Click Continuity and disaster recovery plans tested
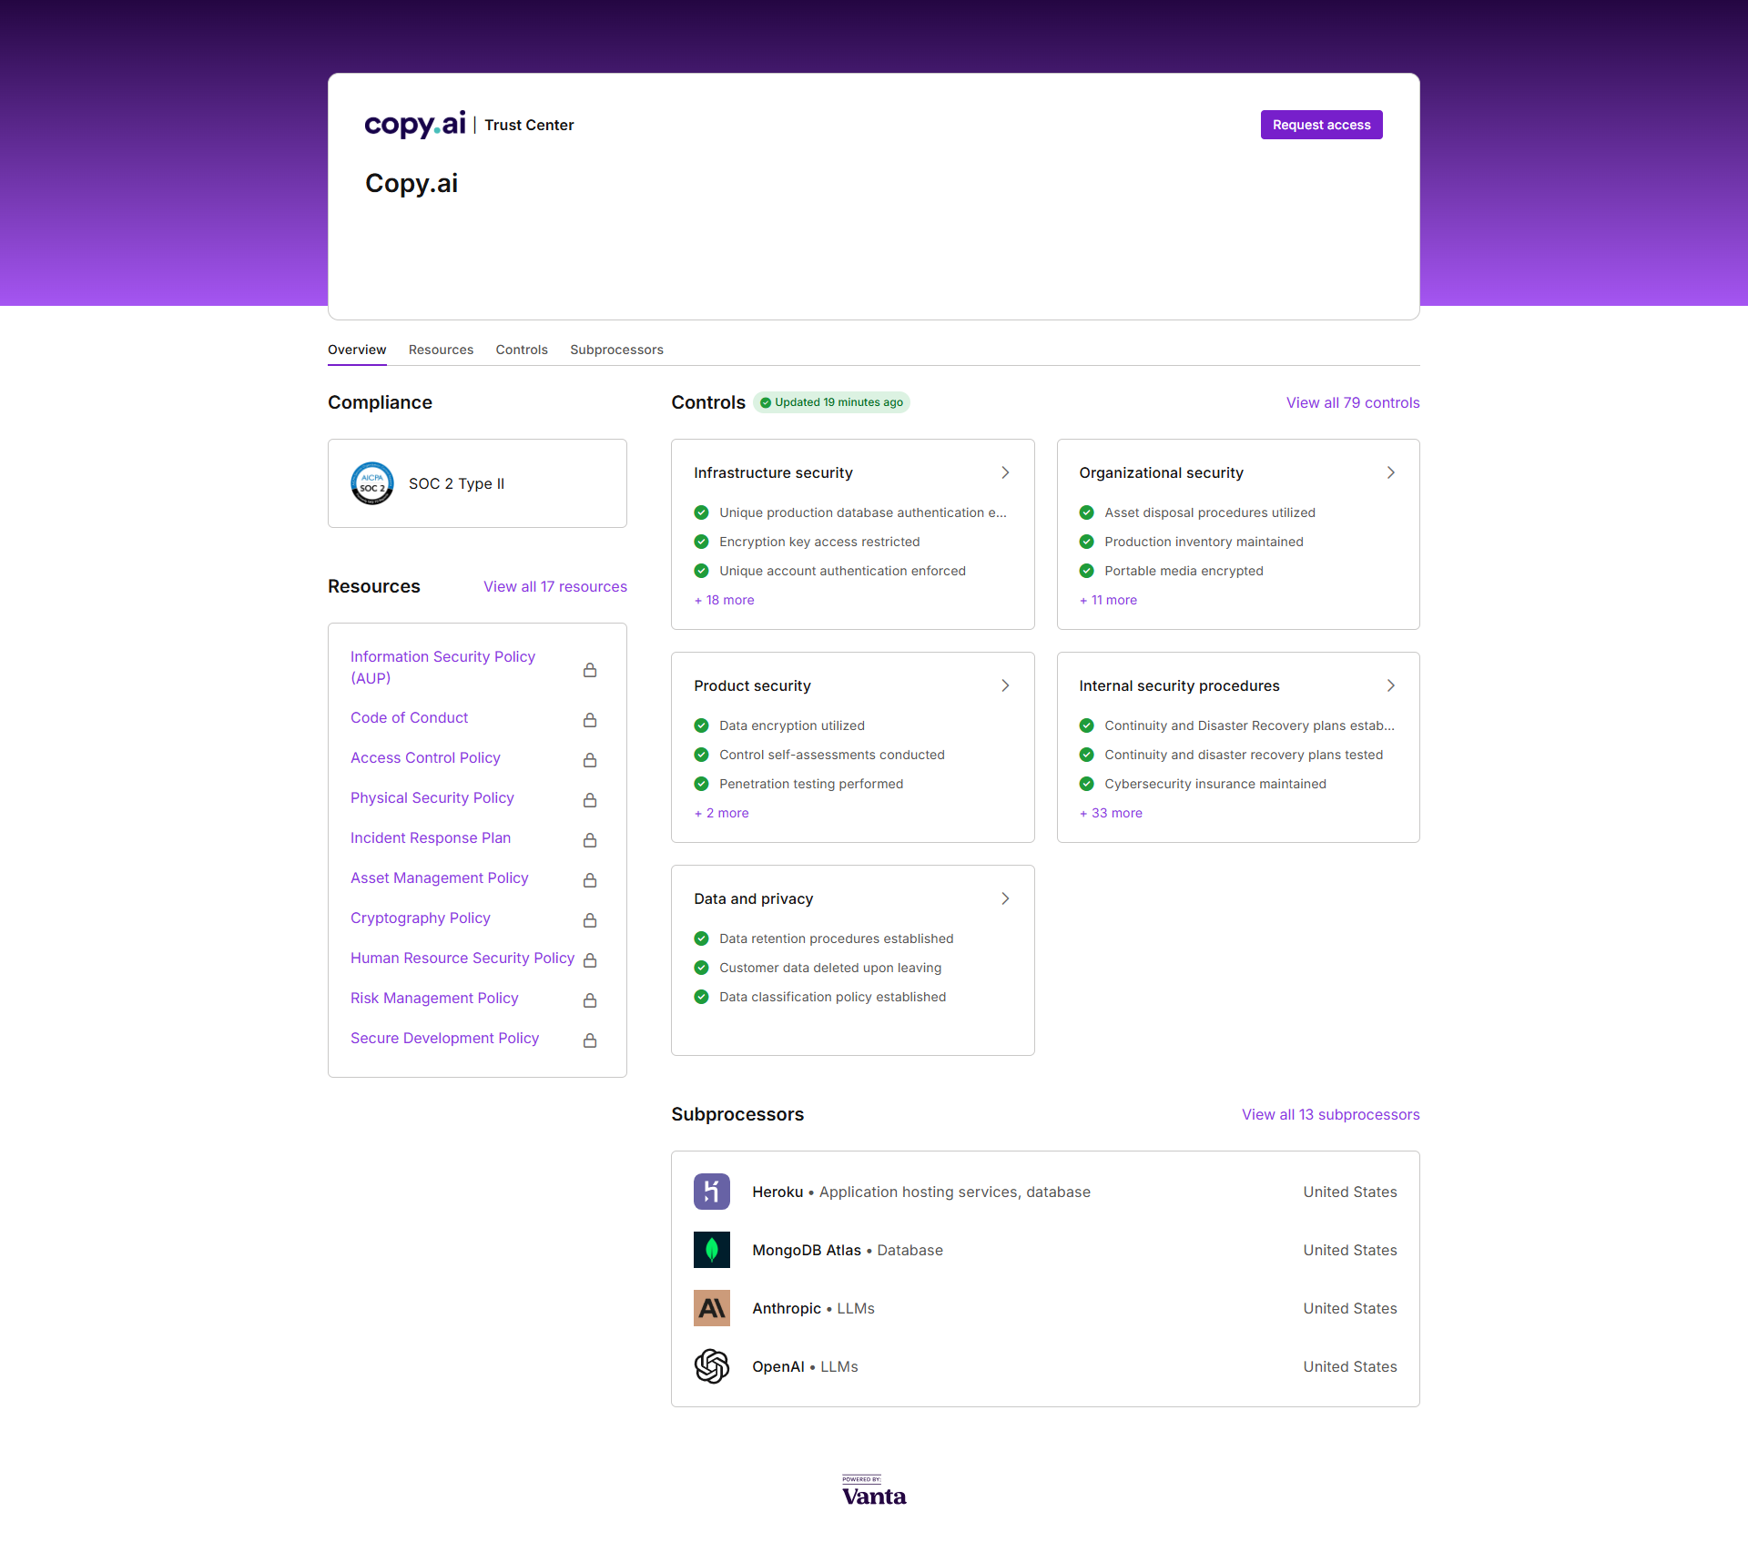Screen dimensions: 1748x1542 [1244, 755]
